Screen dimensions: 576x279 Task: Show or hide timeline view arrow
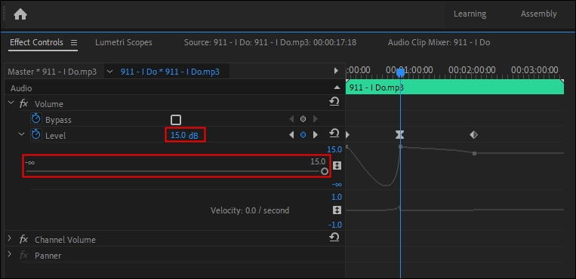click(x=336, y=70)
